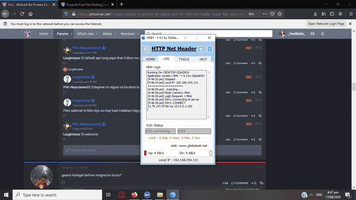Click Windows taskbar search box
This screenshot has width=356, height=200.
pos(57,195)
